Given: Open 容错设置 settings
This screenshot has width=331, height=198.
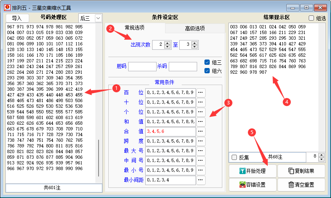Looking at the screenshot, I should pyautogui.click(x=253, y=185).
